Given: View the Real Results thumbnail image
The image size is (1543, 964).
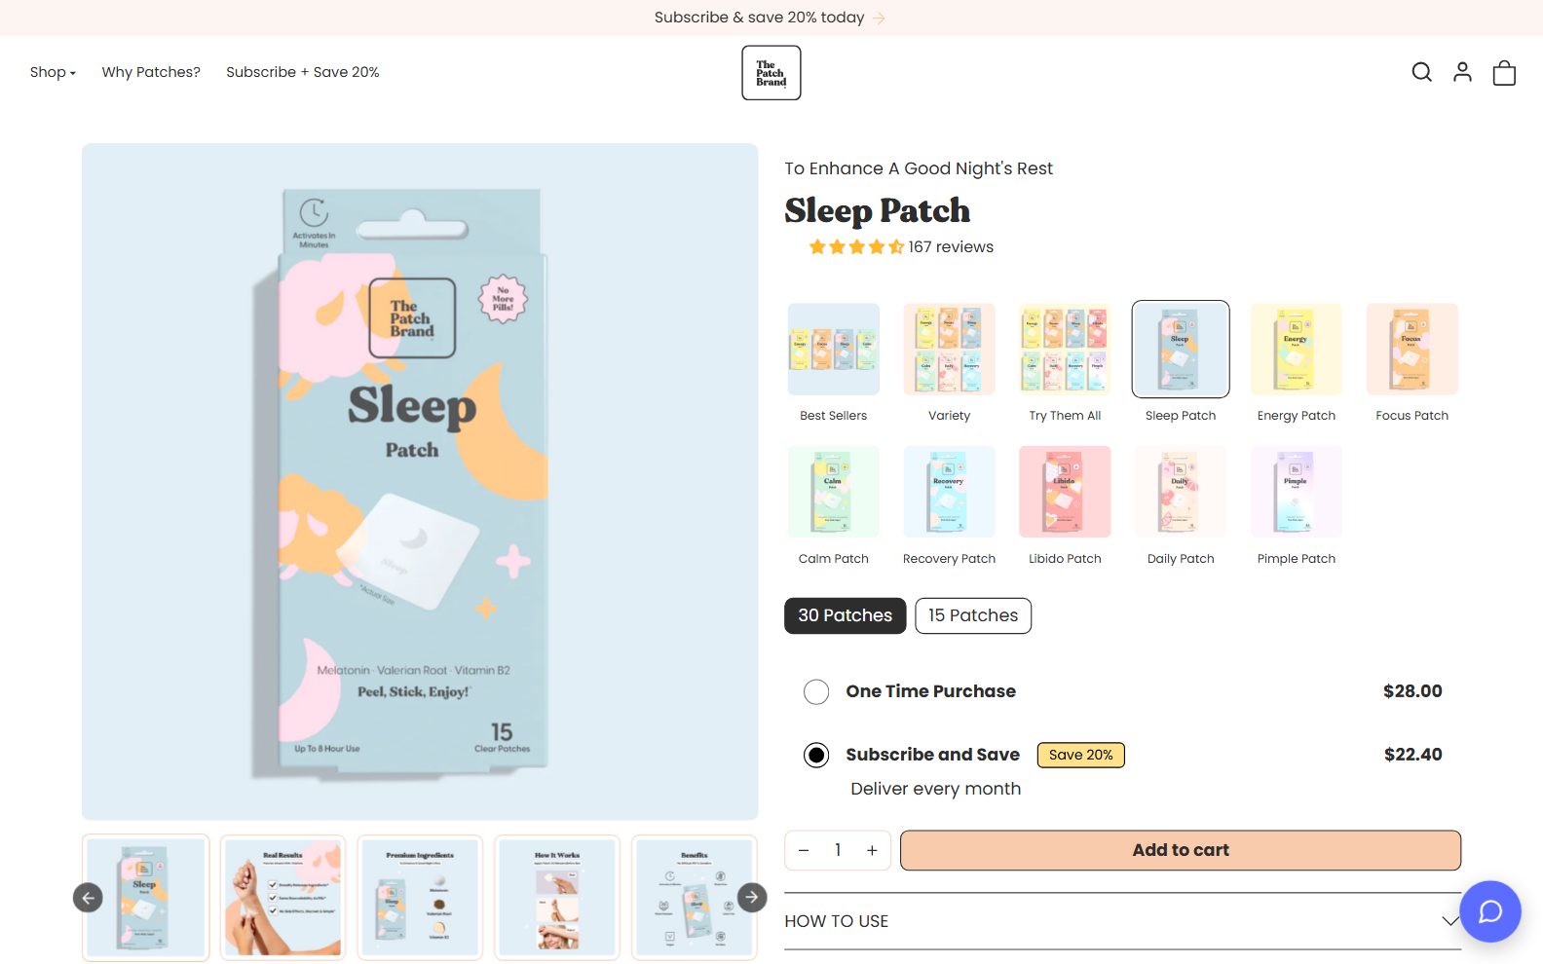Looking at the screenshot, I should click(x=282, y=898).
